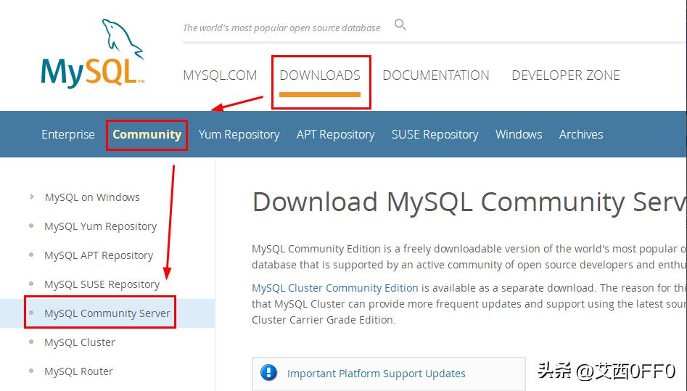Open MySQL SUSE Repository sidebar link
This screenshot has height=391, width=687.
pos(102,284)
